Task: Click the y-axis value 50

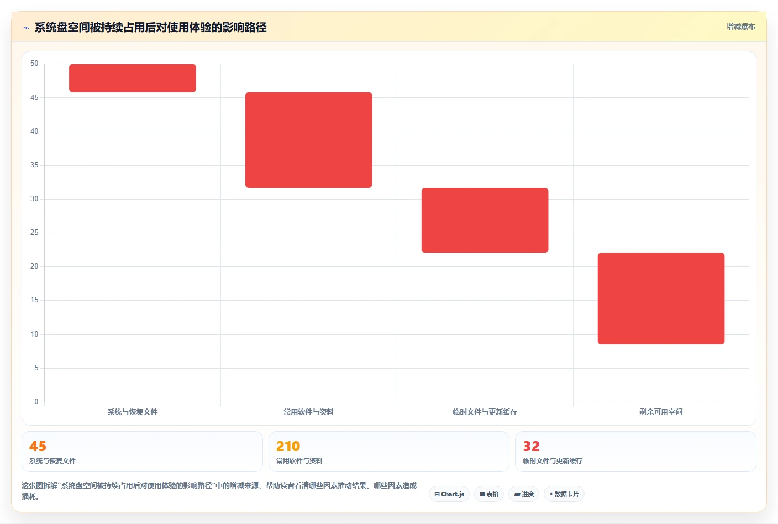Action: click(34, 64)
